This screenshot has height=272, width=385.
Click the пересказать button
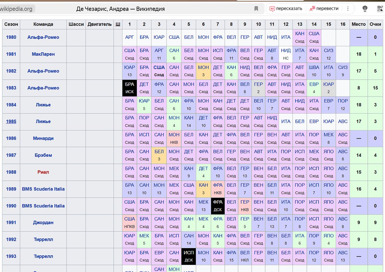coord(286,8)
